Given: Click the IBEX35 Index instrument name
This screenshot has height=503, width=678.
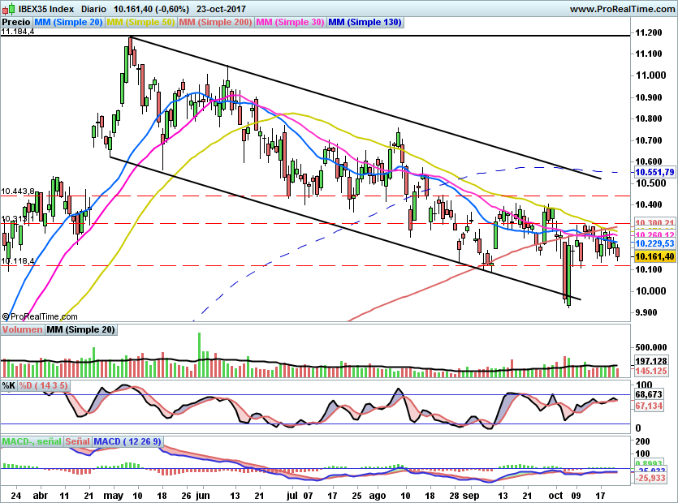Looking at the screenshot, I should pyautogui.click(x=45, y=8).
